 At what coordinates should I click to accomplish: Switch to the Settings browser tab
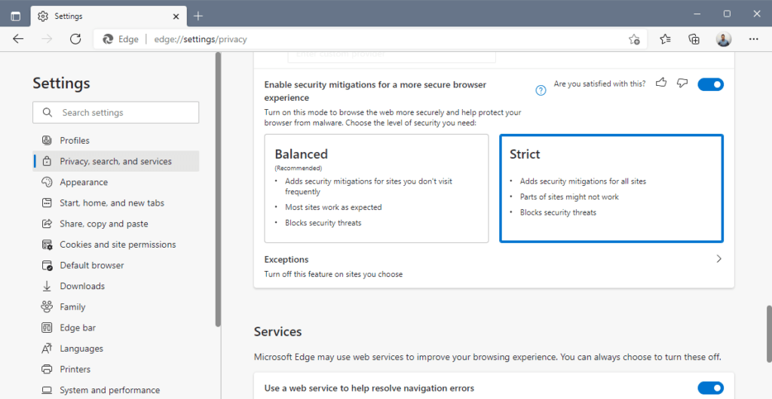tap(109, 17)
